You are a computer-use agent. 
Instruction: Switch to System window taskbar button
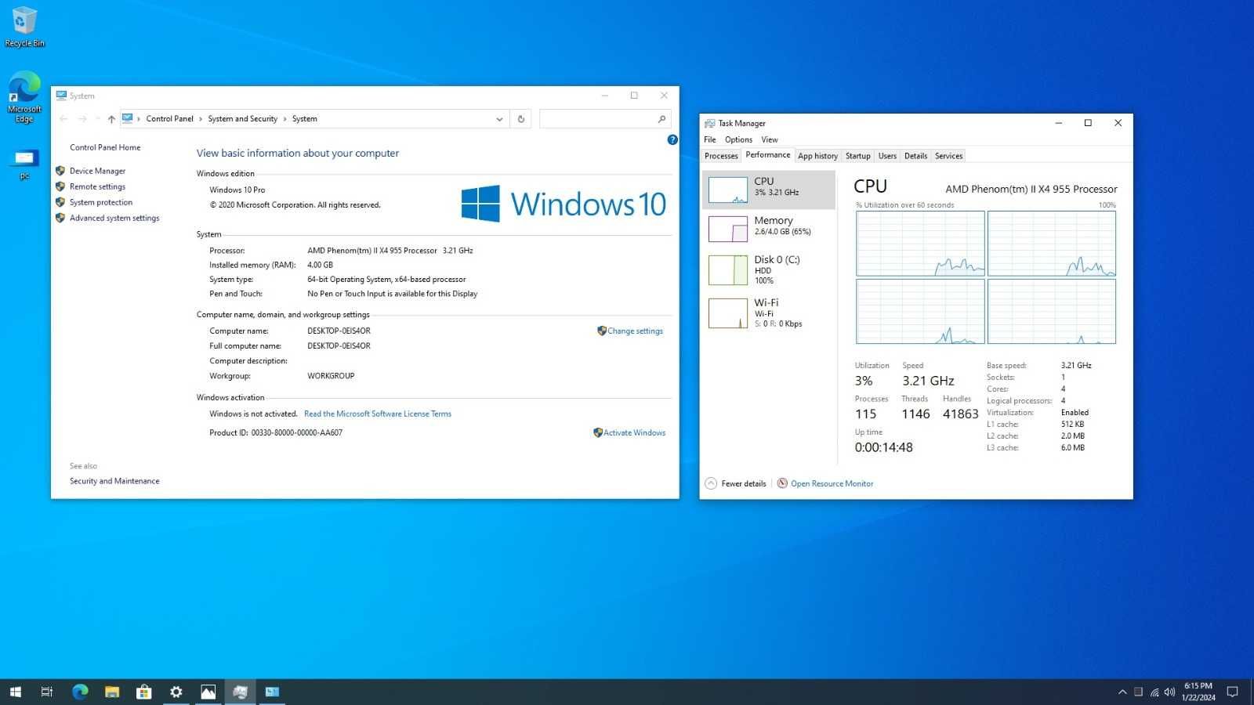273,692
